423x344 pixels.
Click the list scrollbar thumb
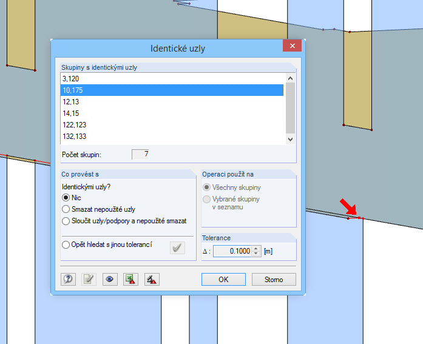tap(290, 108)
